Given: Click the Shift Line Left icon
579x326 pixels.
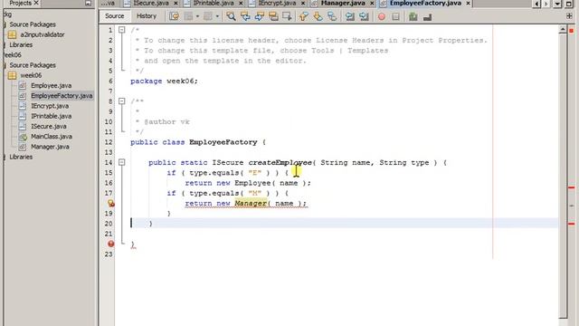Looking at the screenshot, I should pos(350,16).
